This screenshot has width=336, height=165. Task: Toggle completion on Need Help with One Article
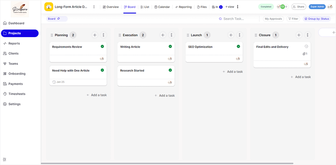click(x=102, y=70)
